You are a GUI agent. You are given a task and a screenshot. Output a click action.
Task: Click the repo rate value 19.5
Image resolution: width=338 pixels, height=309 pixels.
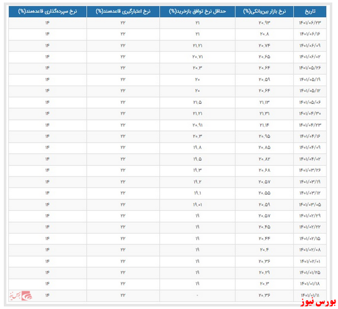coord(197,159)
